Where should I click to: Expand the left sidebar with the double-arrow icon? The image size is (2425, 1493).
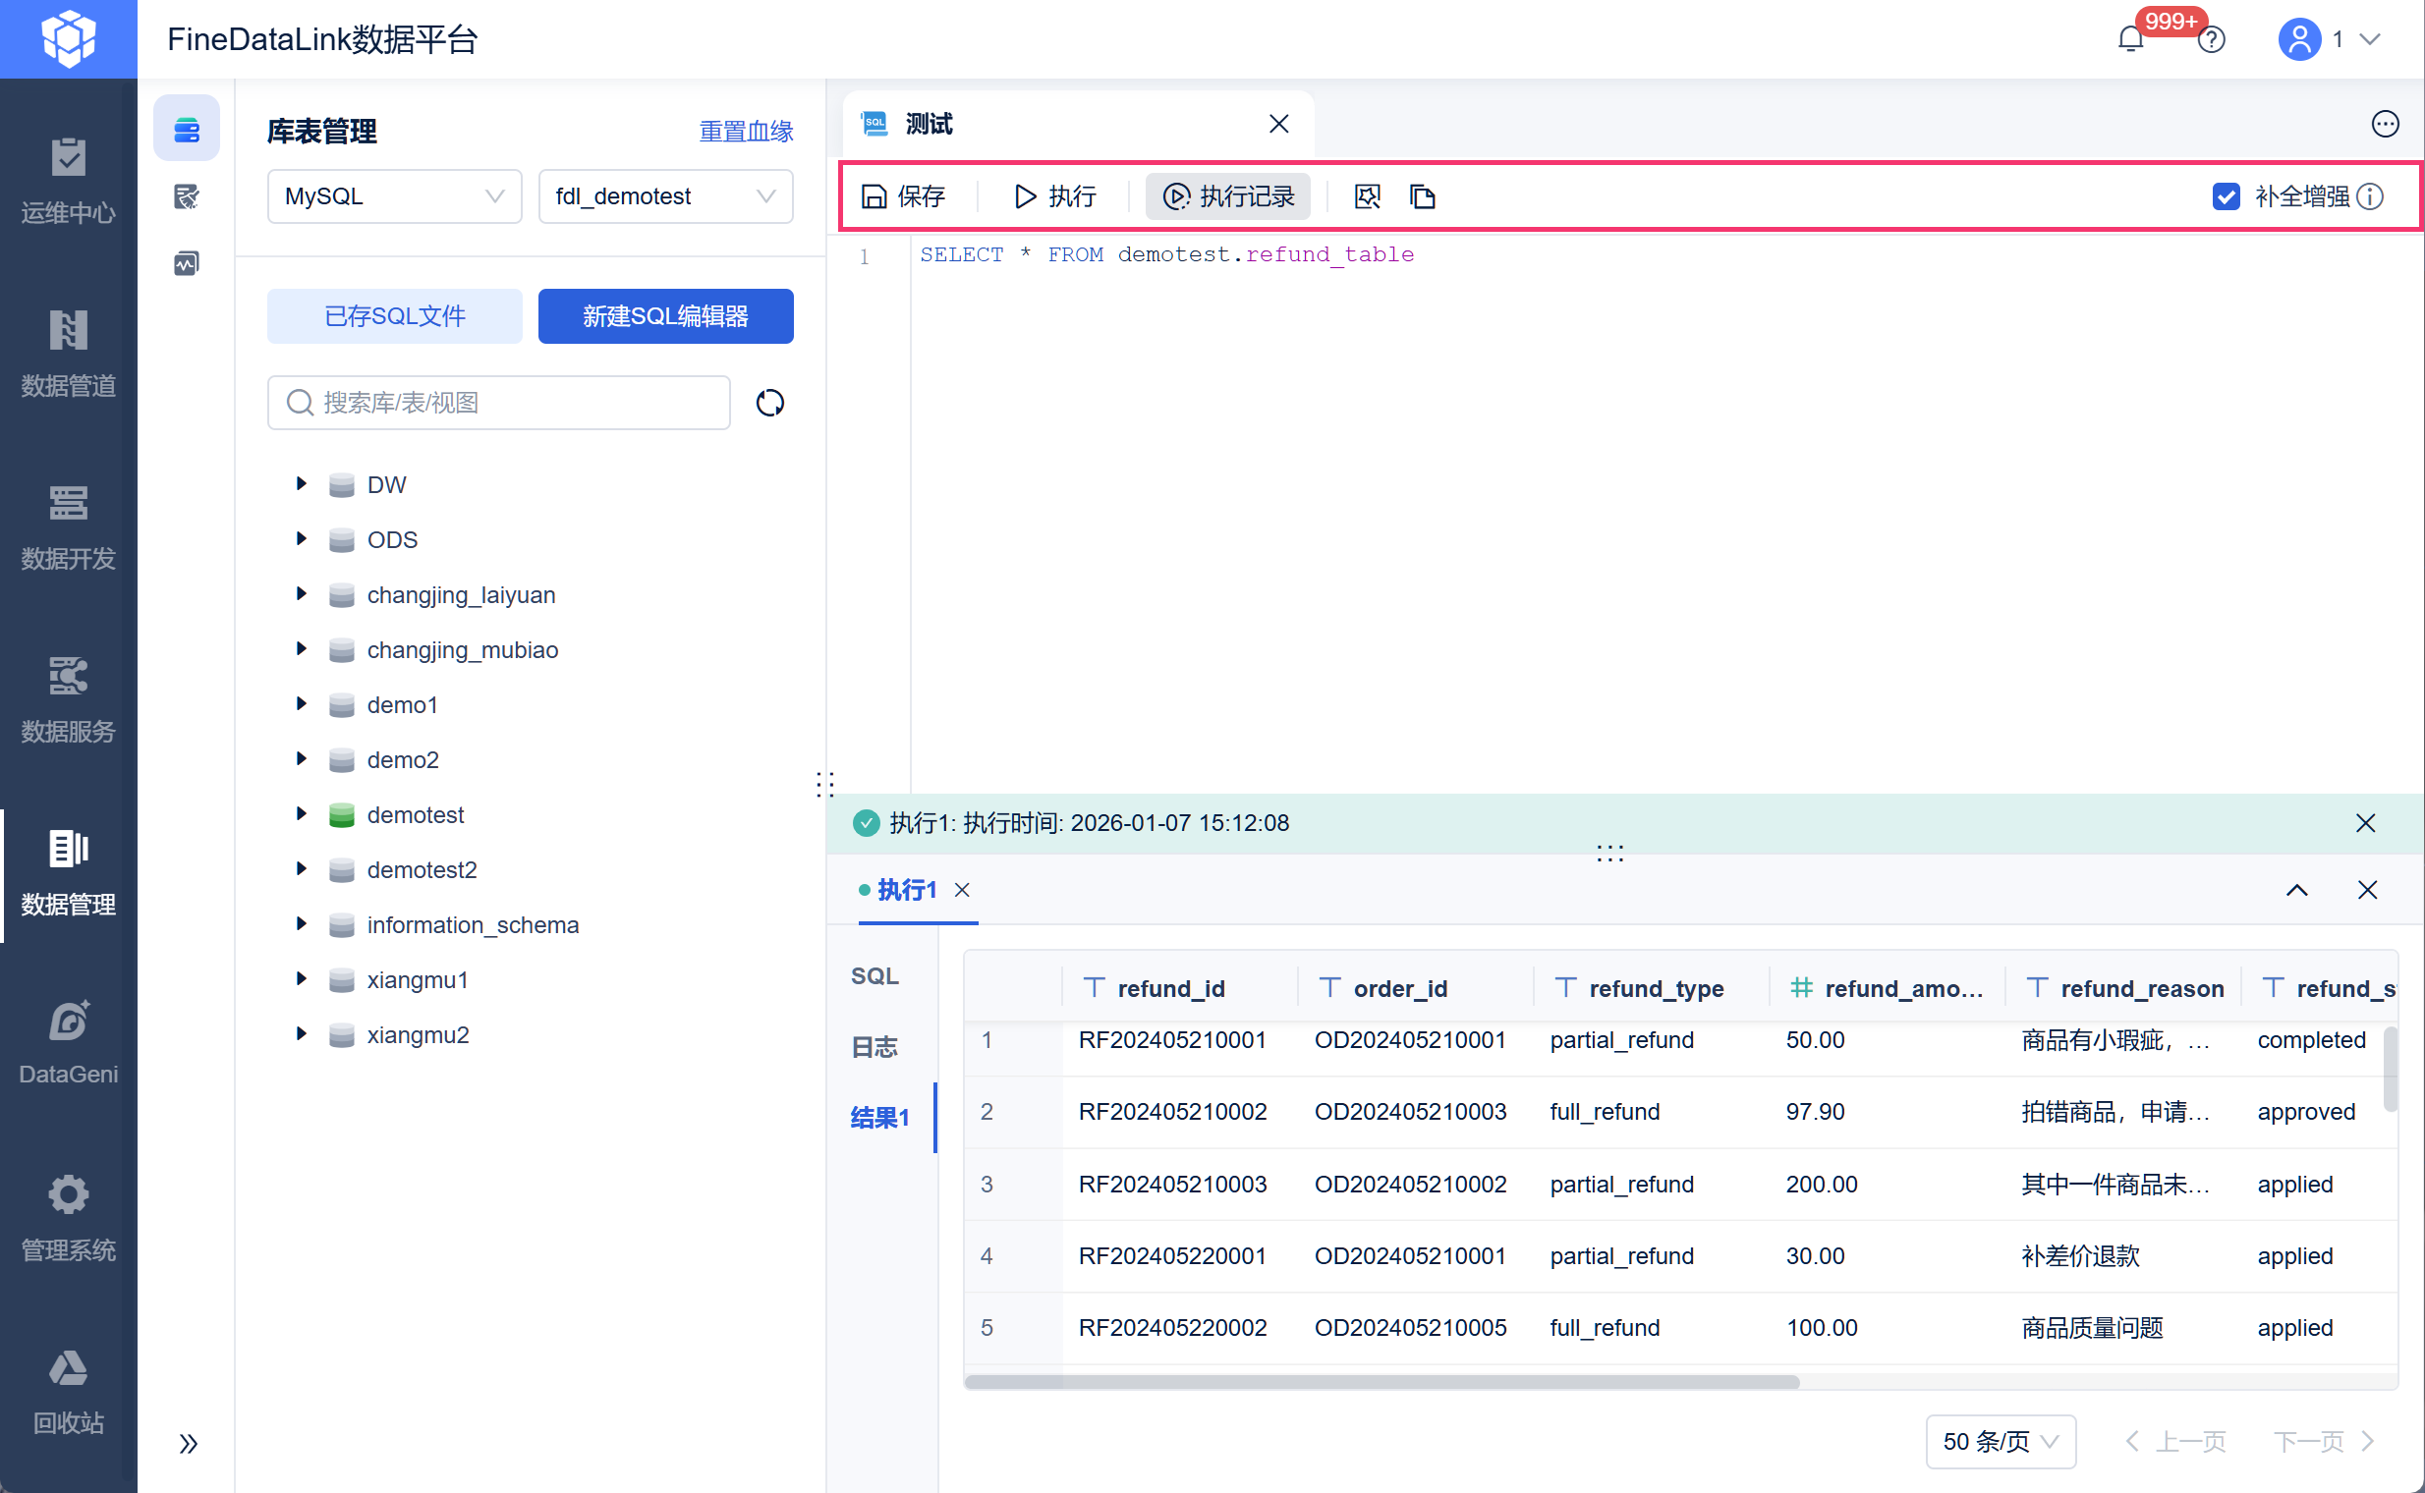[188, 1443]
